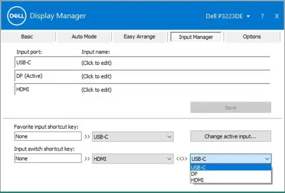The height and width of the screenshot is (193, 285).
Task: Click the Input name column header
Action: (96, 52)
